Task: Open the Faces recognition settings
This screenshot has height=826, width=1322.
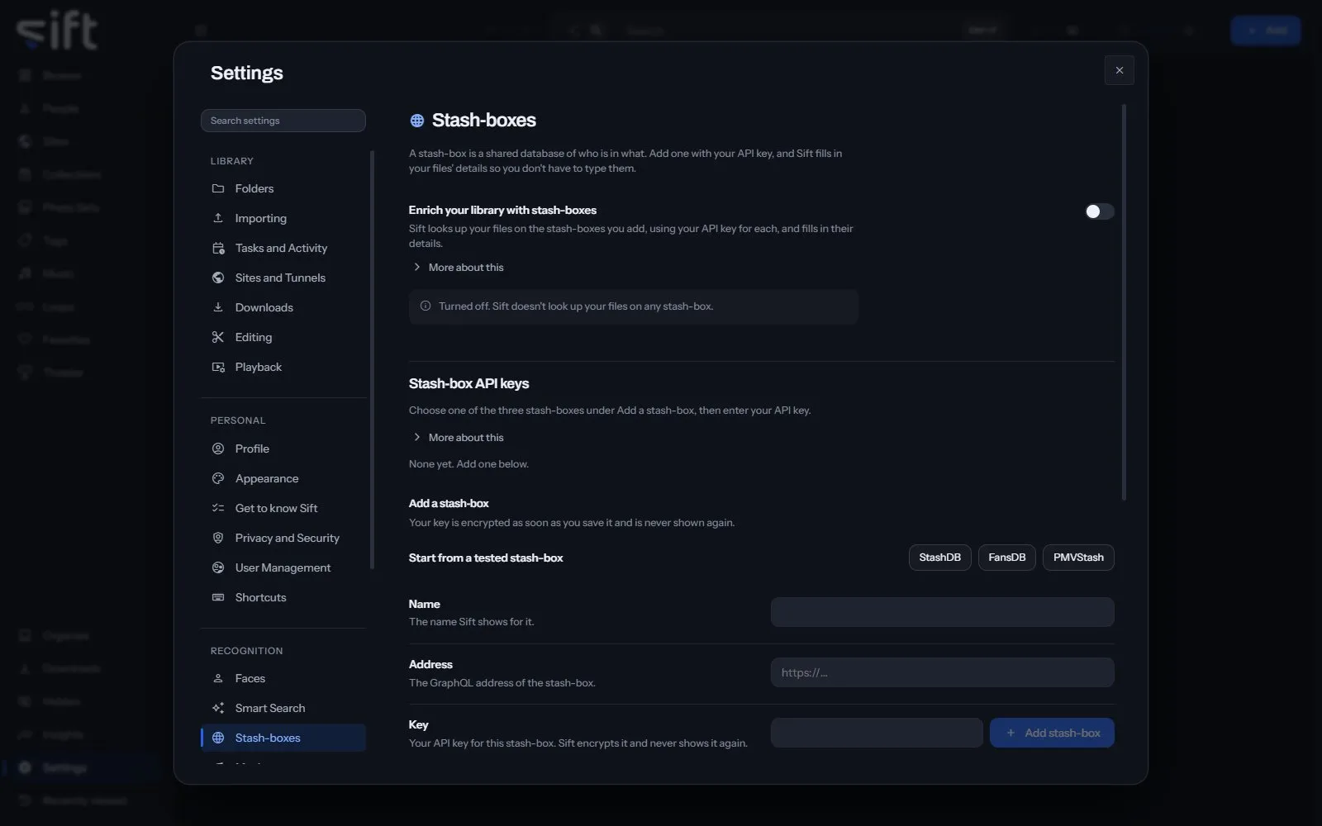Action: [x=283, y=678]
